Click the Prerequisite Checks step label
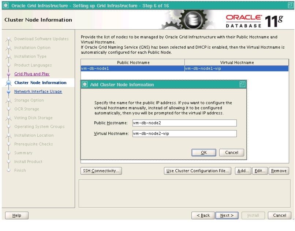The width and height of the screenshot is (295, 231). pos(33,144)
